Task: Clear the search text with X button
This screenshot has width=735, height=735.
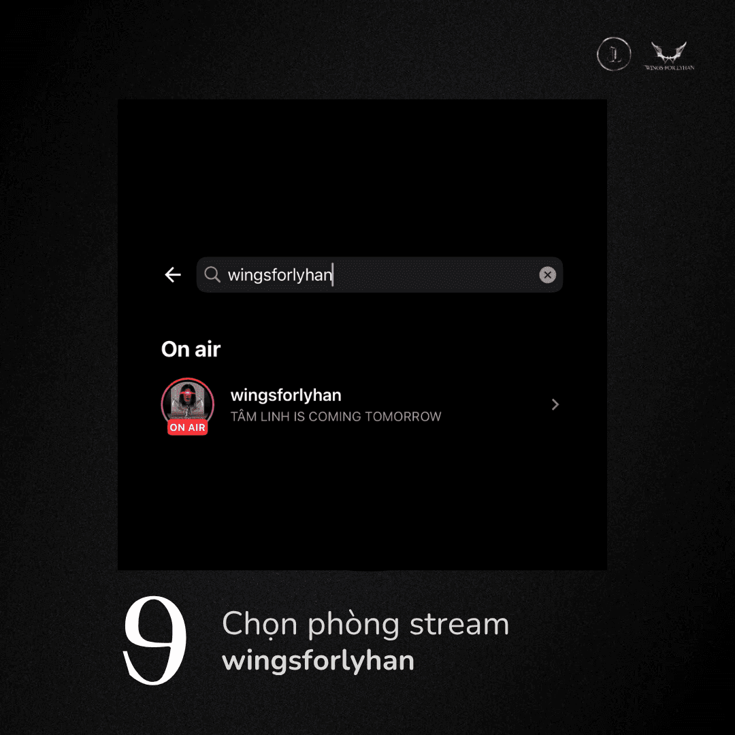Action: click(547, 275)
